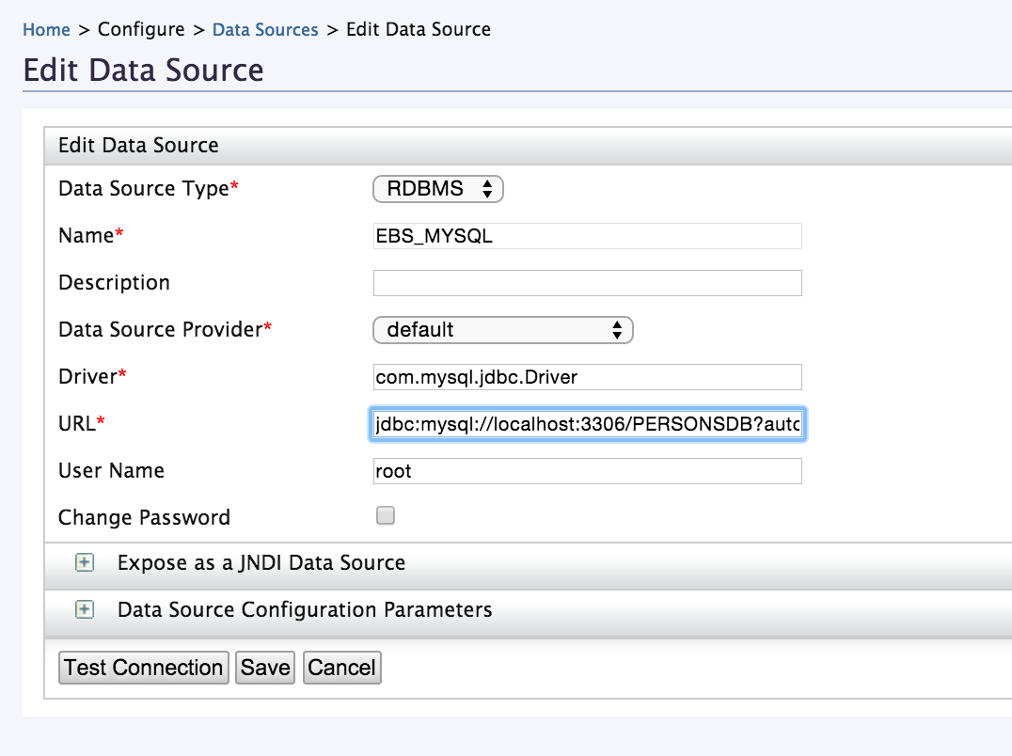Viewport: 1012px width, 756px height.
Task: Save the data source
Action: 264,668
